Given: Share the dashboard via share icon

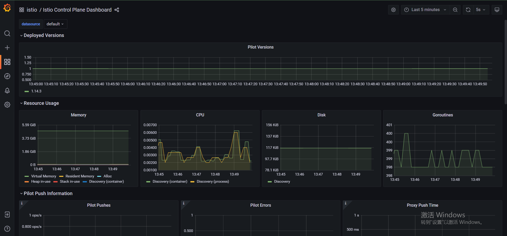Looking at the screenshot, I should (117, 10).
